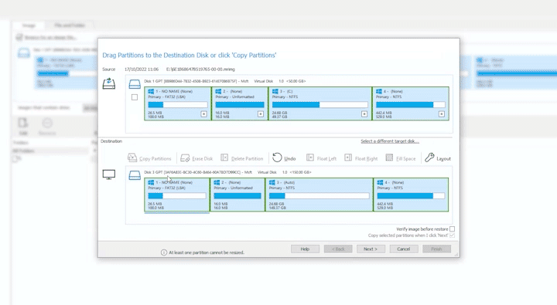Screen dimensions: 557x305
Task: Select destination partition 1 NO NAME FAT32
Action: point(177,195)
